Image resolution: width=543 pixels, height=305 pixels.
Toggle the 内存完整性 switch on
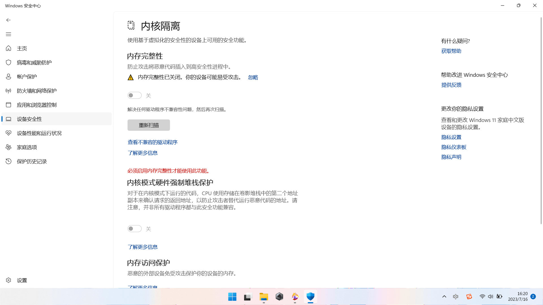[134, 95]
